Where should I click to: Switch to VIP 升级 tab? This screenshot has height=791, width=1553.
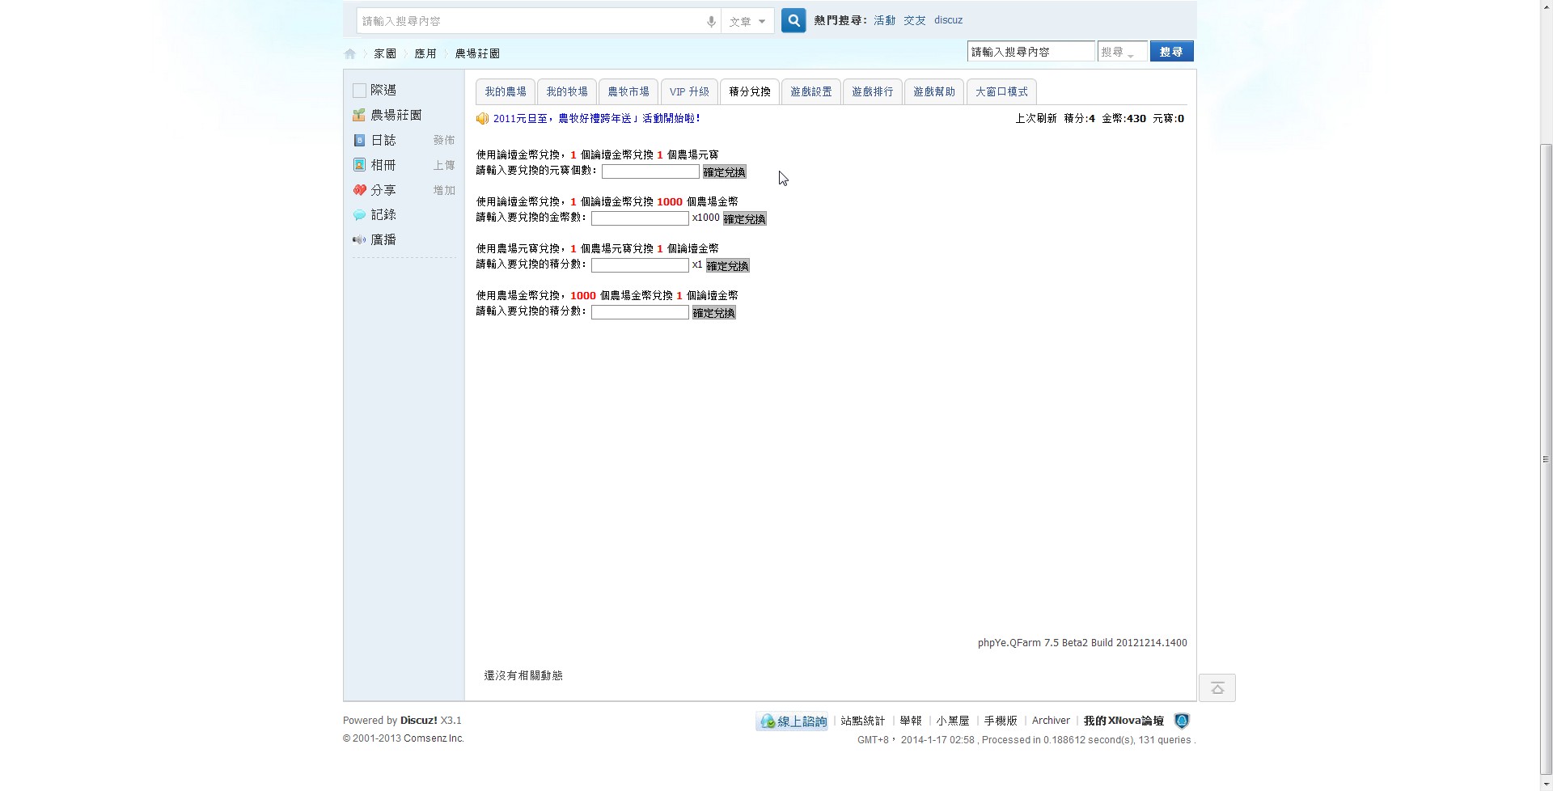(x=689, y=91)
